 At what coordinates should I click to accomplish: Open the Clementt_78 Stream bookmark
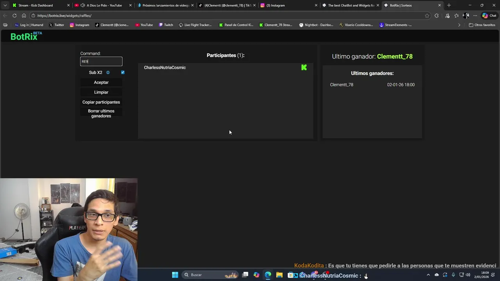(275, 25)
